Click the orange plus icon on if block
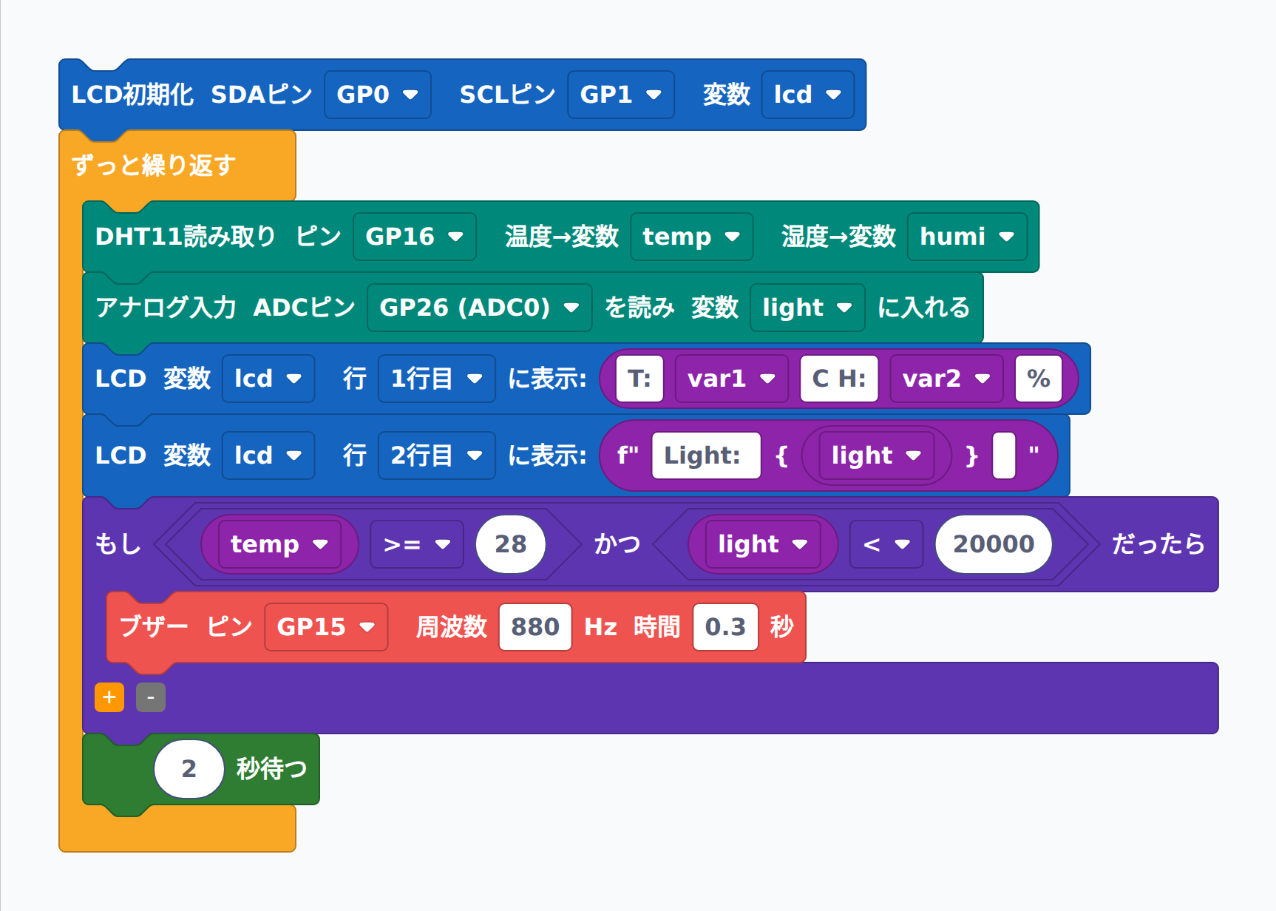The width and height of the screenshot is (1276, 911). click(x=109, y=697)
